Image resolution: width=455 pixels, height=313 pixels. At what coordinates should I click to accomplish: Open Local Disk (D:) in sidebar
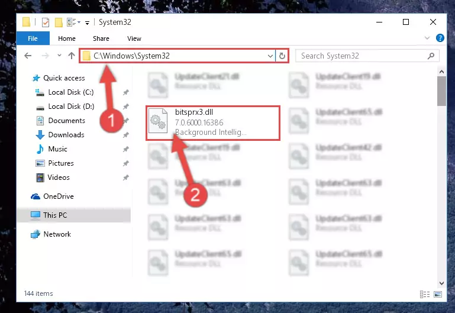pos(64,107)
